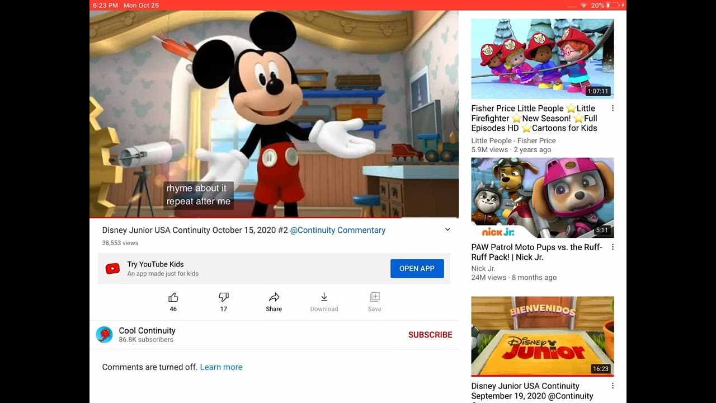Tap the 'Comments are turned off' text
The height and width of the screenshot is (403, 716).
point(150,367)
